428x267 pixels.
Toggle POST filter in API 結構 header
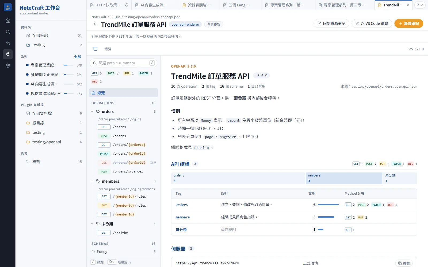[x=371, y=164]
